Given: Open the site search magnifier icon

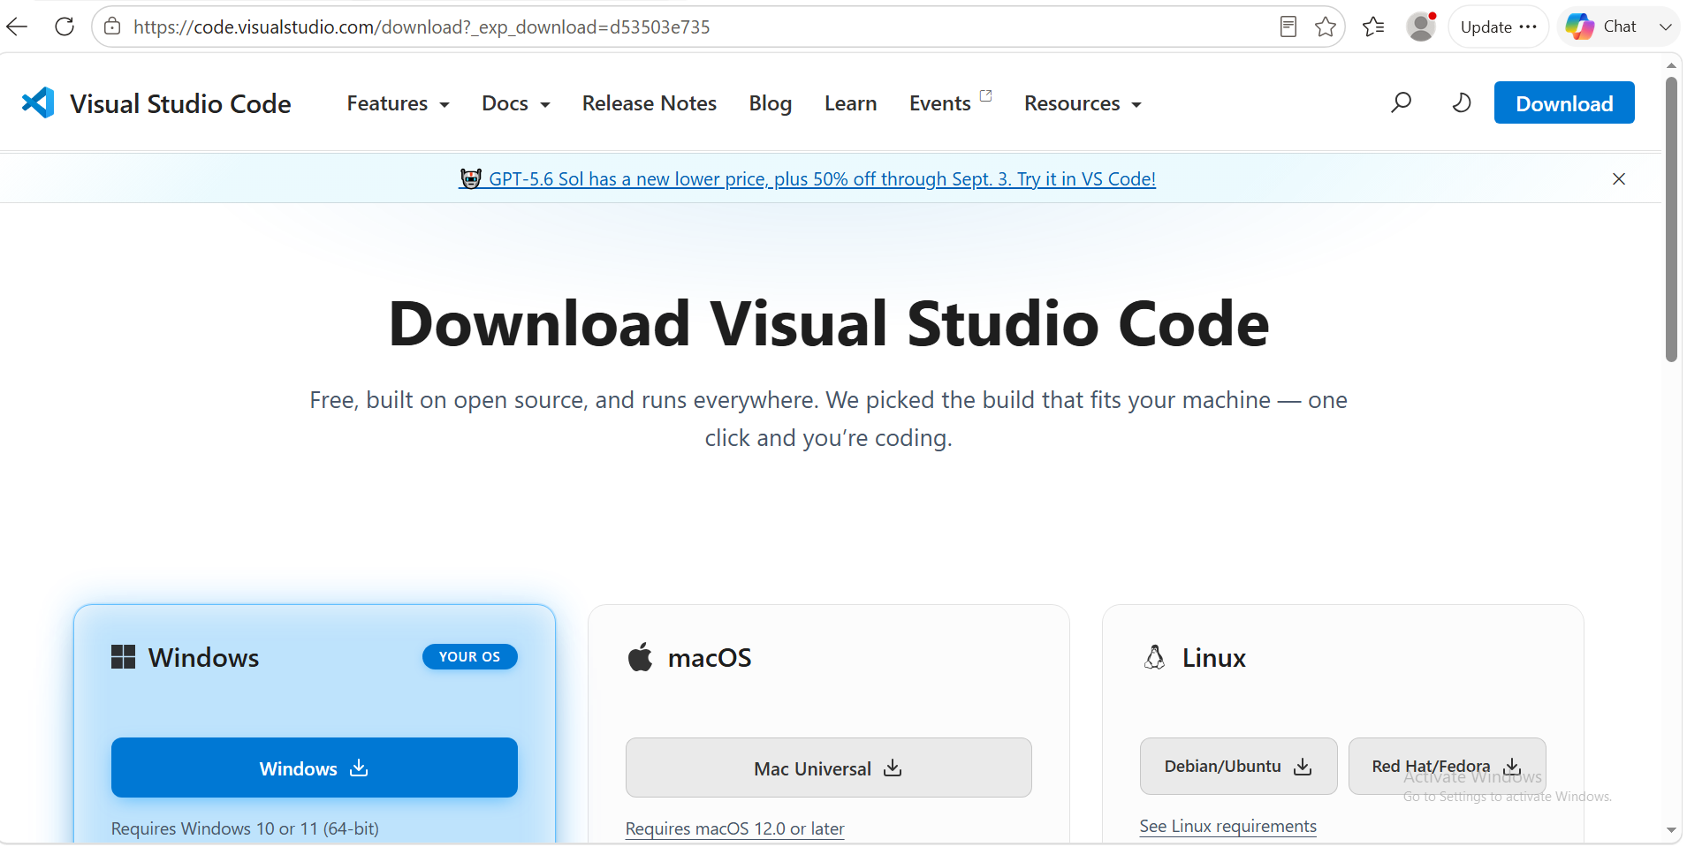Looking at the screenshot, I should 1401,103.
